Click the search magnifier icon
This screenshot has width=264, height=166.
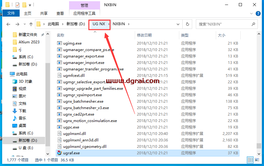pyautogui.click(x=253, y=24)
